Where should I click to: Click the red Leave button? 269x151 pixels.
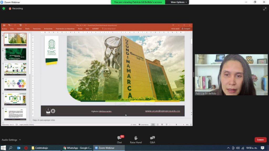pyautogui.click(x=260, y=140)
